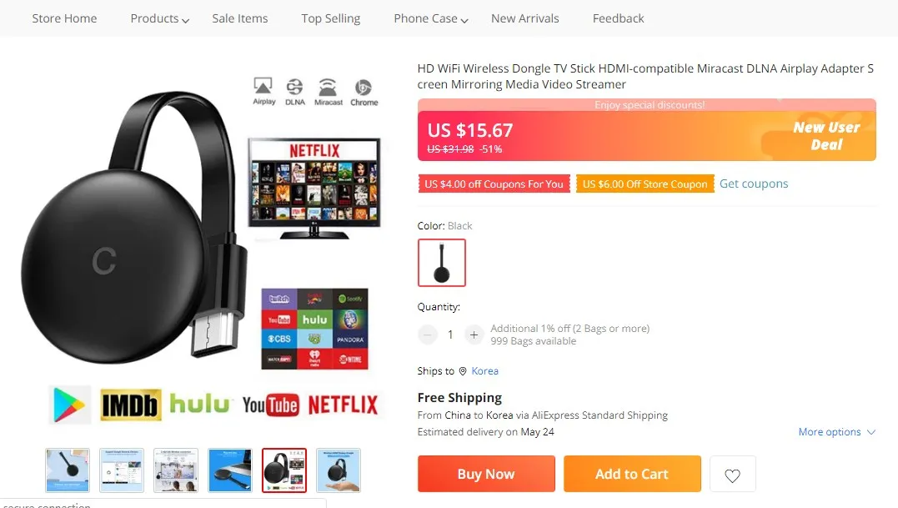Open the Sale Items tab
Screen dimensions: 898x508
coord(240,18)
